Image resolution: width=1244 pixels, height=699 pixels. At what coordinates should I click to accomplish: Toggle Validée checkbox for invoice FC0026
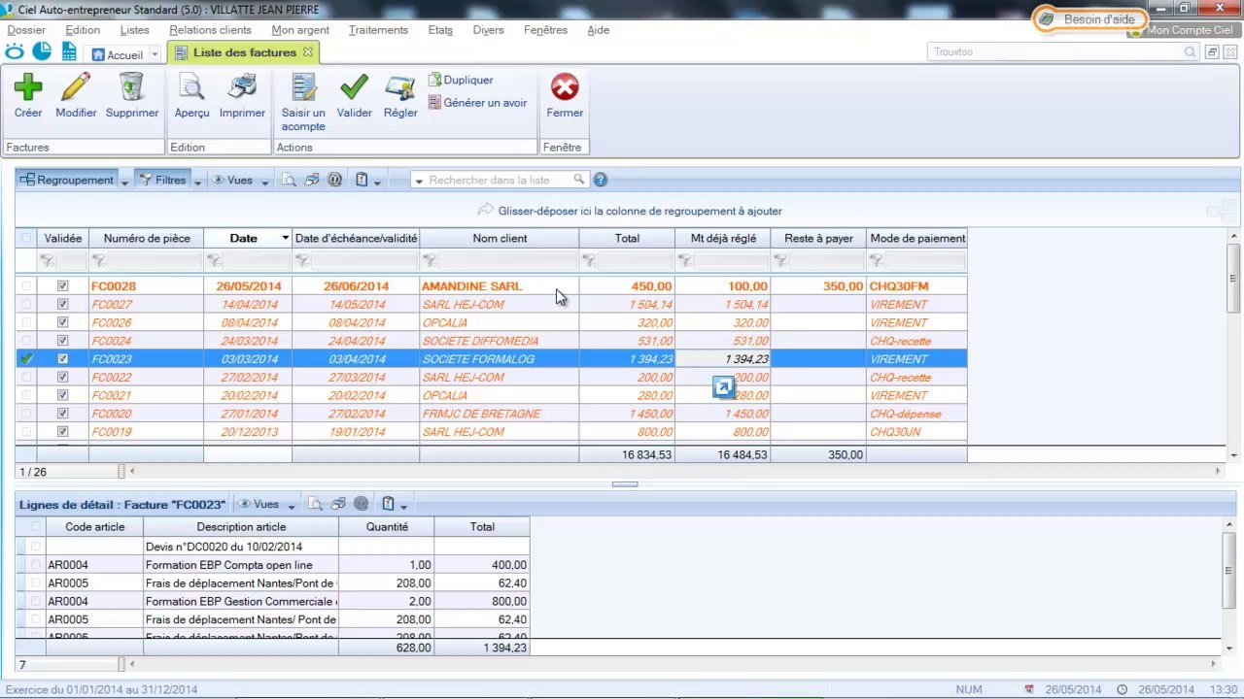(63, 323)
